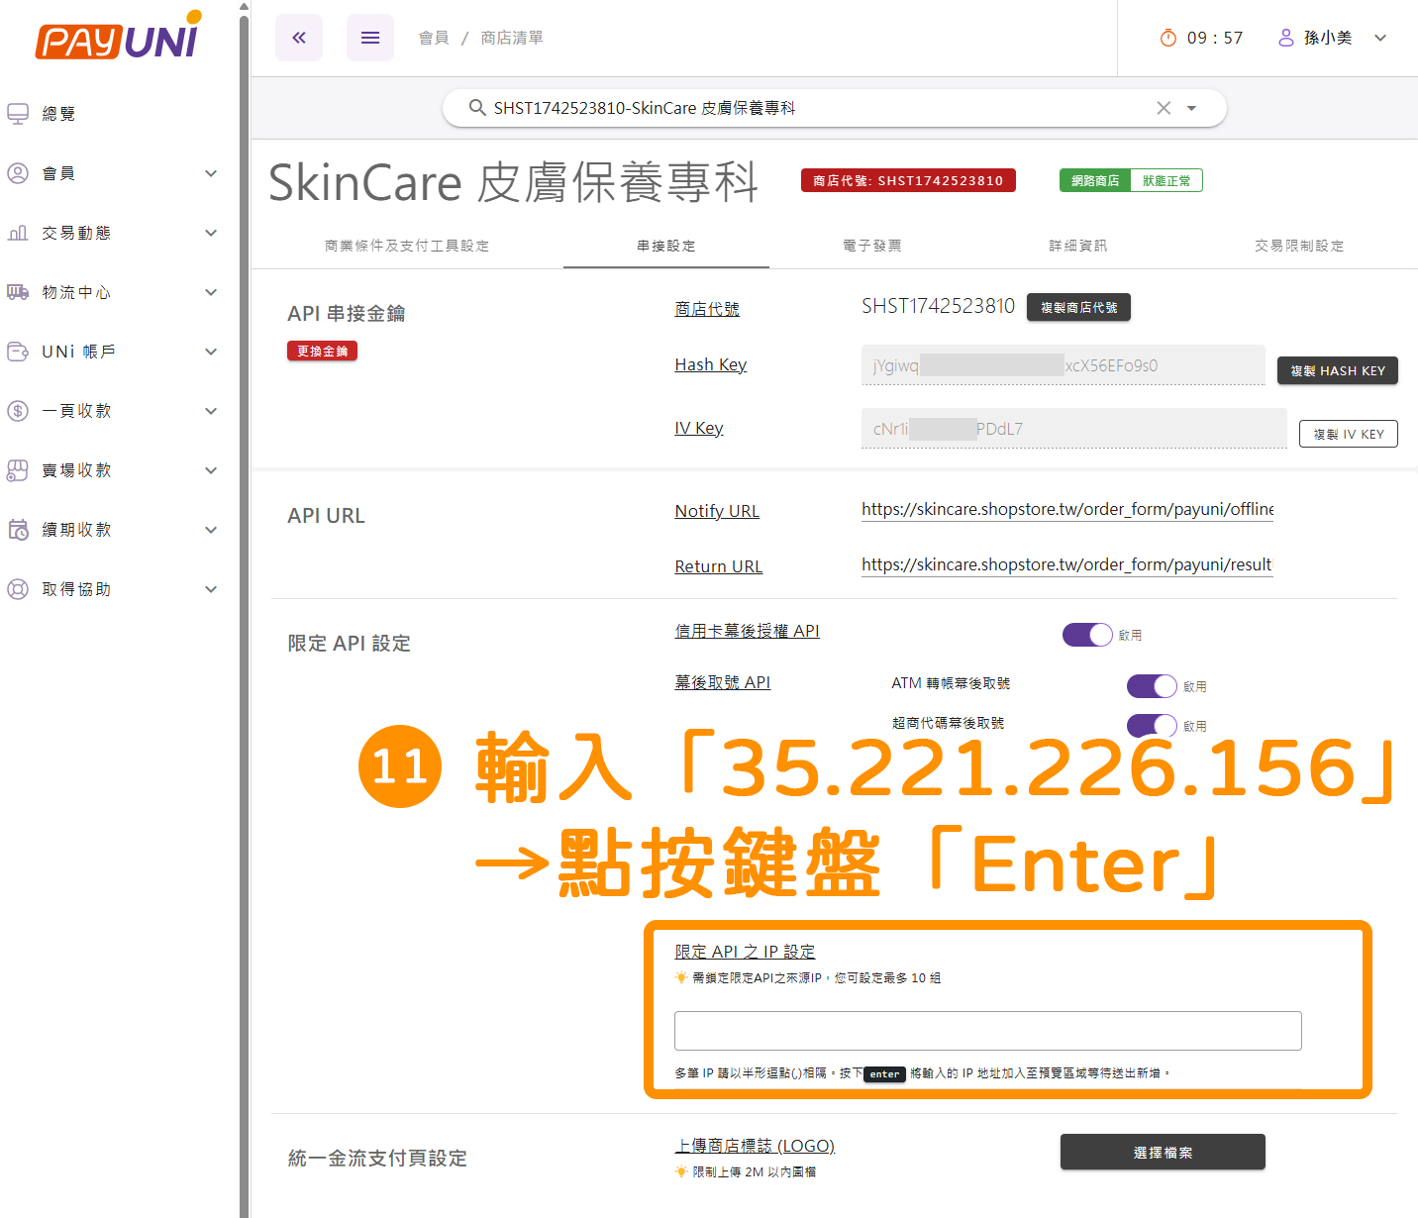Image resolution: width=1418 pixels, height=1218 pixels.
Task: Open the 交易限制設定 tab
Action: click(x=1299, y=246)
